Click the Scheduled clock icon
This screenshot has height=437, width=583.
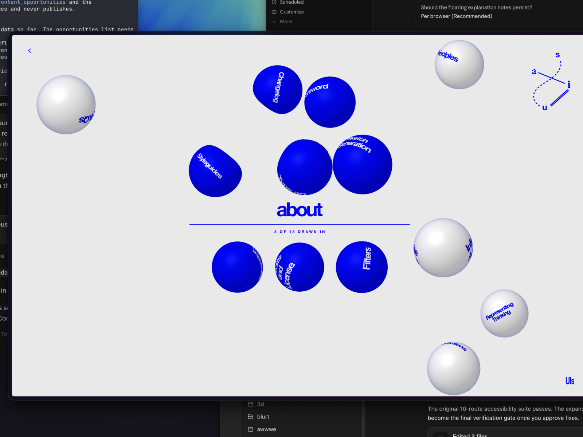[x=274, y=2]
